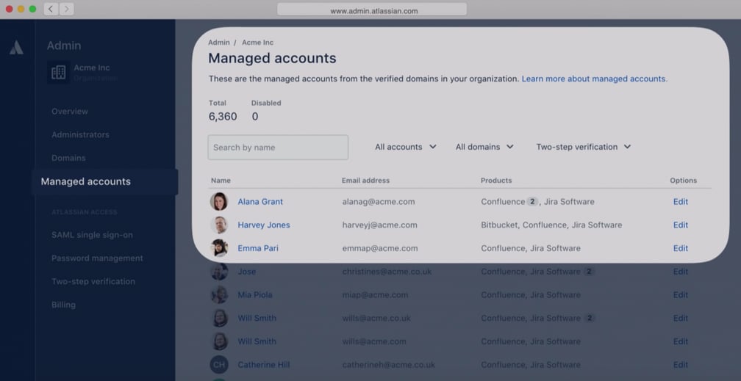The image size is (741, 381).
Task: Edit Harvey Jones's account
Action: coord(681,225)
